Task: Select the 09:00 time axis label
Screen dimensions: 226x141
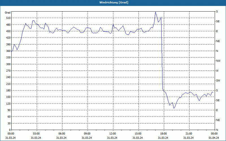Action: [88, 134]
